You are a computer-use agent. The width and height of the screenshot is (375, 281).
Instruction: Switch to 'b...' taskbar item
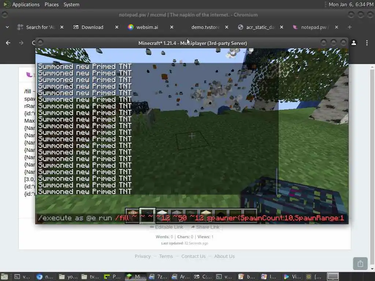point(246,277)
